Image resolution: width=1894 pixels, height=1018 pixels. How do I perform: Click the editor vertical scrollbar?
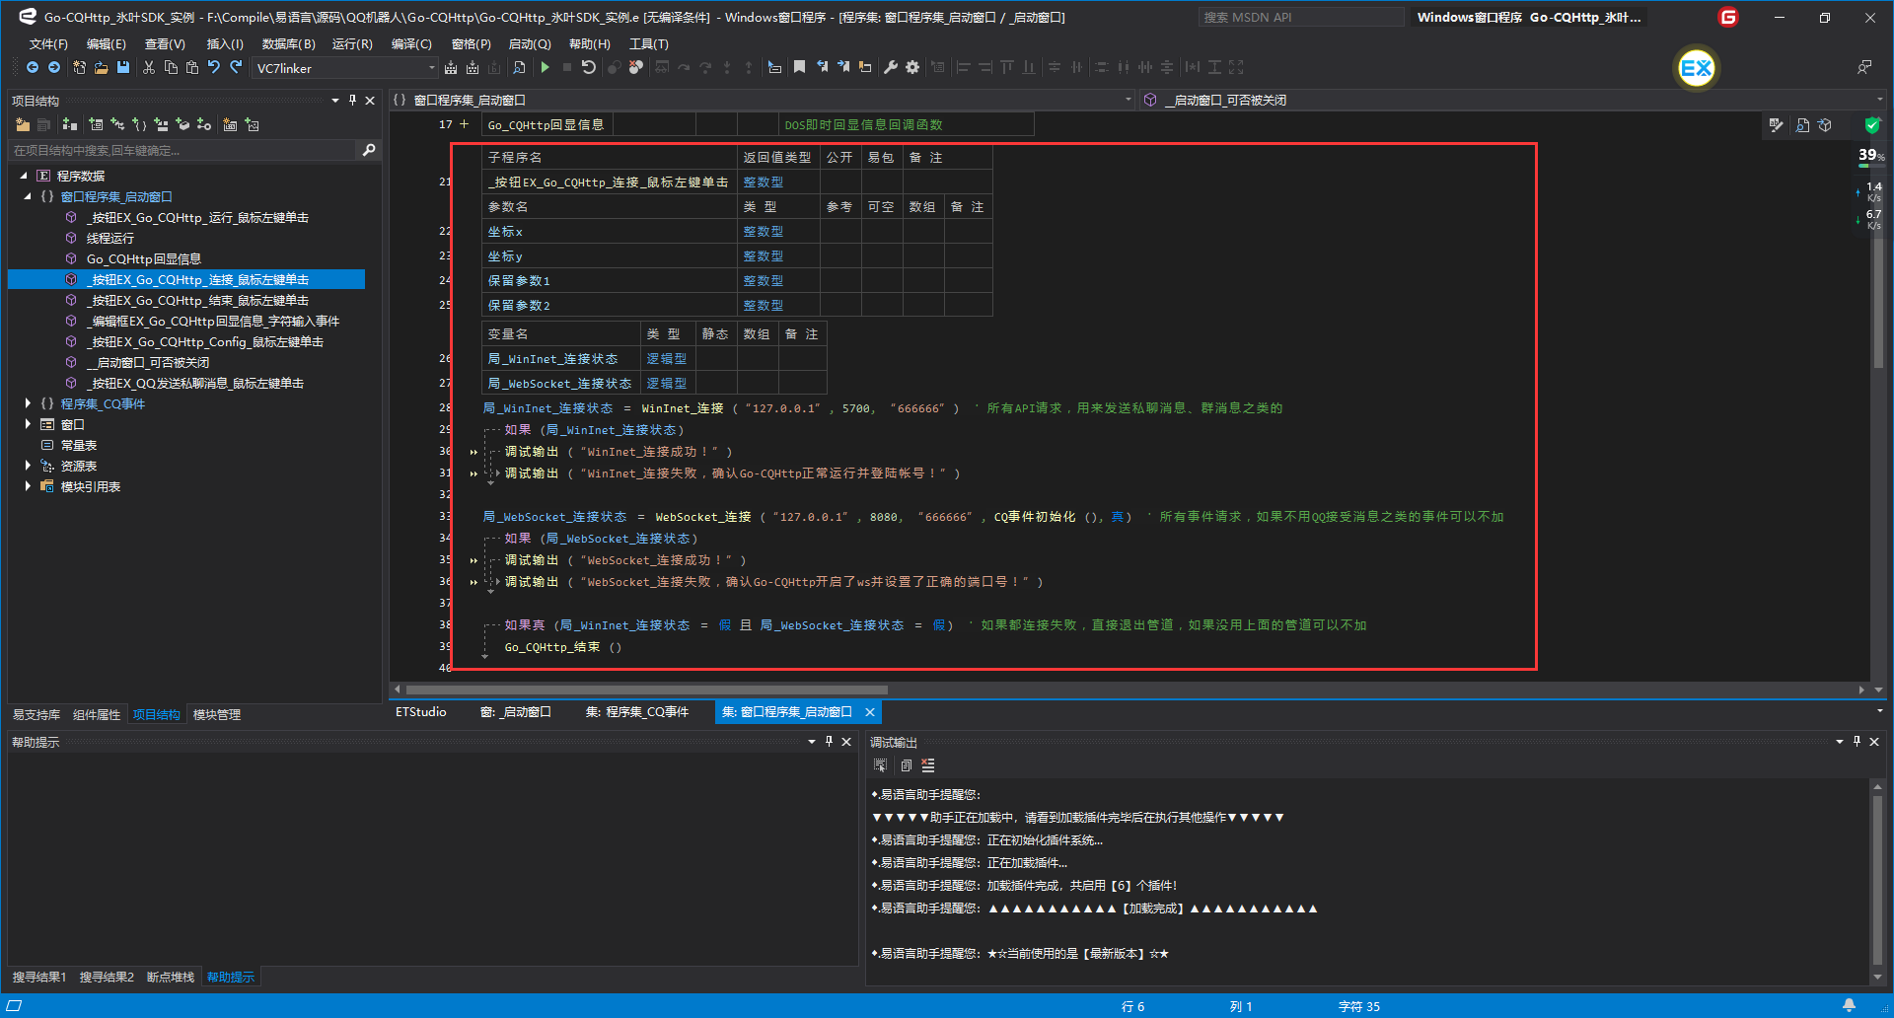(1878, 256)
